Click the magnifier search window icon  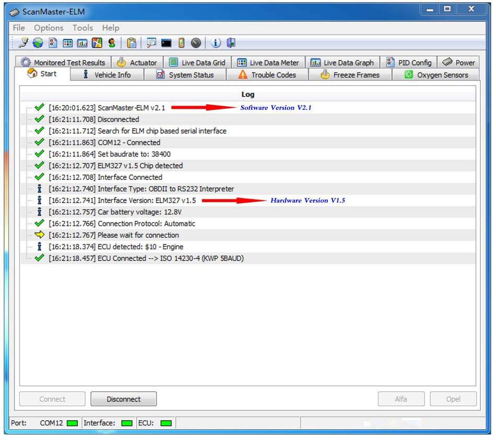(151, 43)
